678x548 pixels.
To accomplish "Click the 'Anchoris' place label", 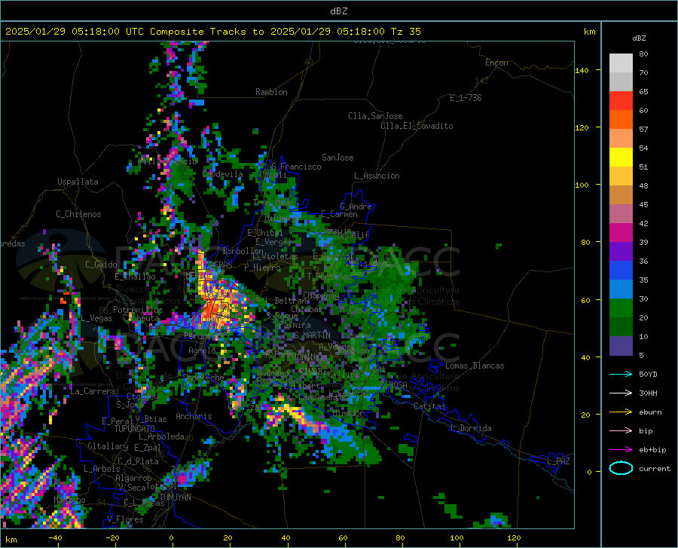I will tap(194, 416).
